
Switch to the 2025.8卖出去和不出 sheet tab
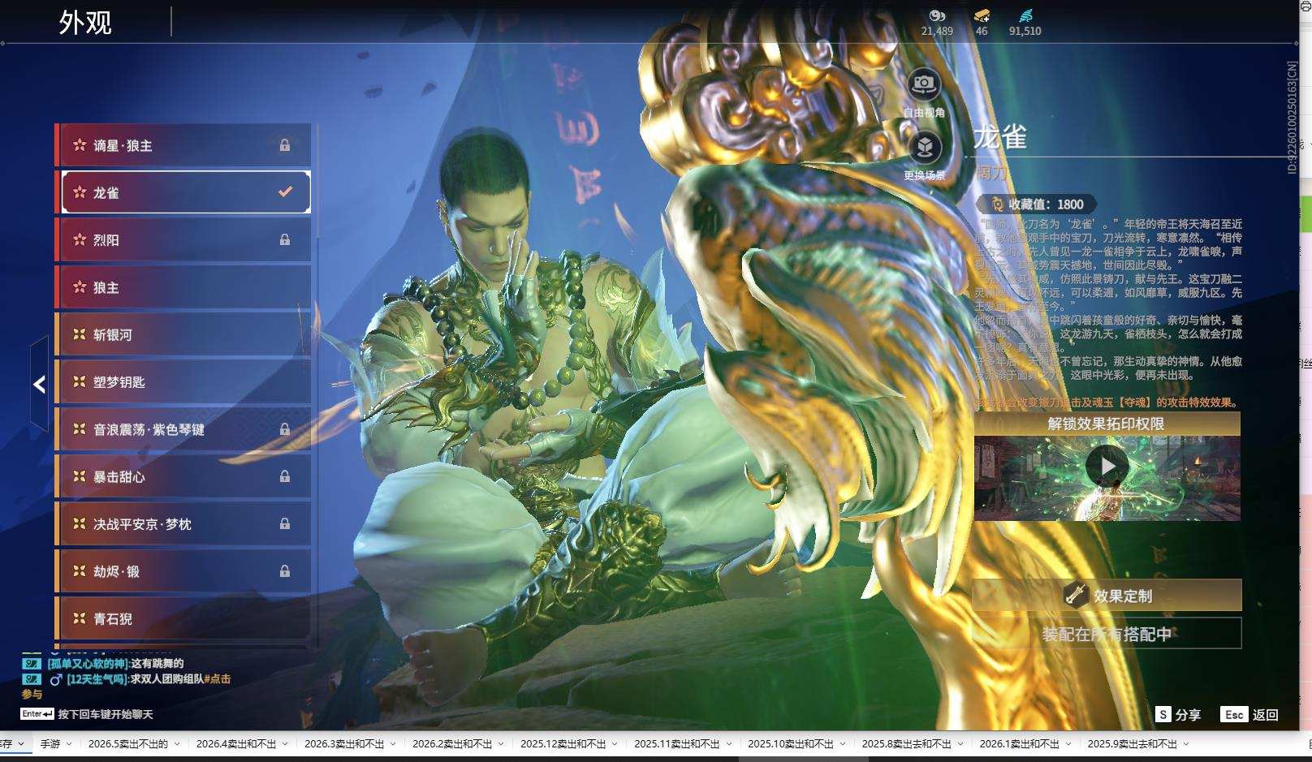pos(906,744)
